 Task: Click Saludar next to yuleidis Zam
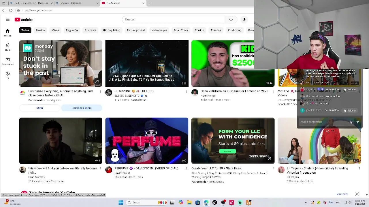pyautogui.click(x=350, y=110)
